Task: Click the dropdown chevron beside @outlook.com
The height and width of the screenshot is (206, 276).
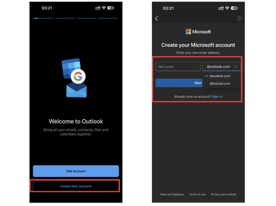Action: tap(235, 67)
